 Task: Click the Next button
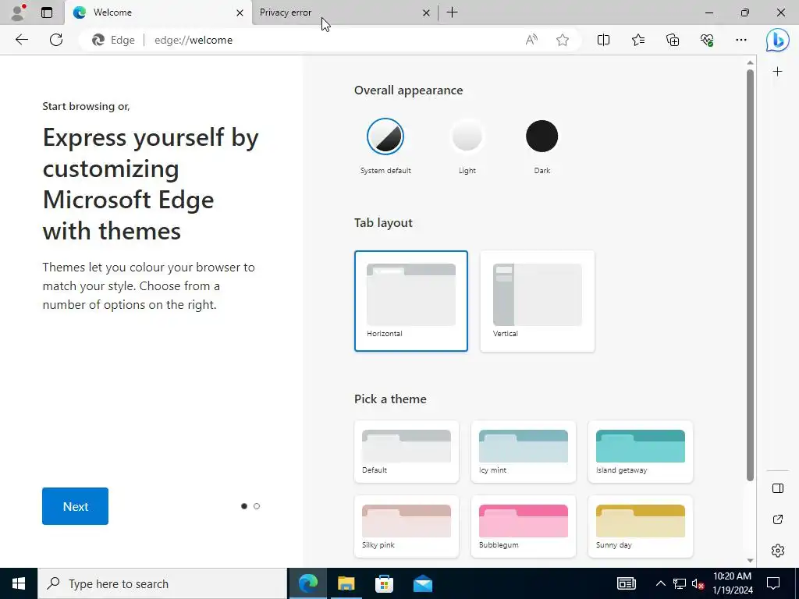click(76, 505)
